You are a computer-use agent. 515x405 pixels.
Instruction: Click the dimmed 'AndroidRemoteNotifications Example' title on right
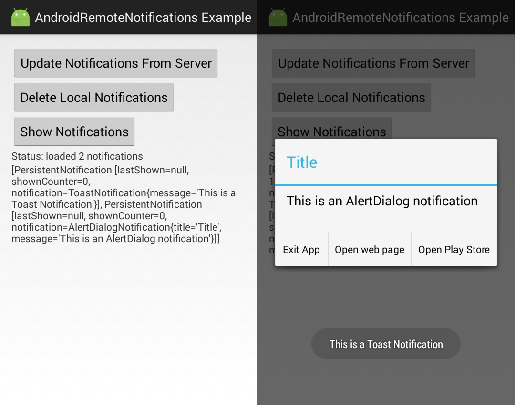401,18
